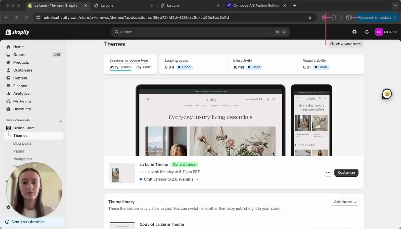Viewport: 401px width, 229px height.
Task: Click the browser back arrow
Action: [6, 17]
